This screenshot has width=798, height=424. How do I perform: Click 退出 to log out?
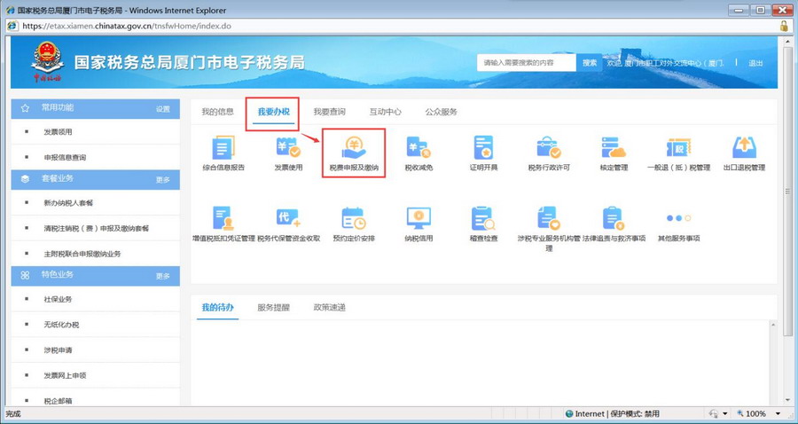point(755,63)
